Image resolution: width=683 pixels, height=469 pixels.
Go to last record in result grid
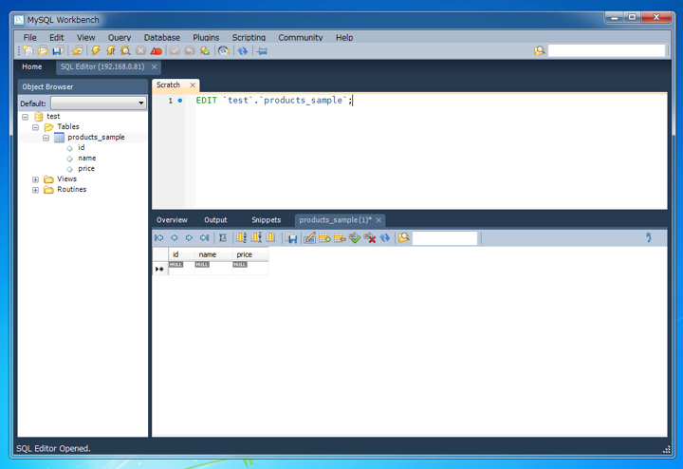click(204, 237)
